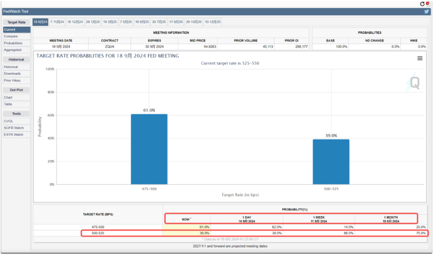Open the Current target rate view
This screenshot has width=434, height=258.
pyautogui.click(x=17, y=29)
